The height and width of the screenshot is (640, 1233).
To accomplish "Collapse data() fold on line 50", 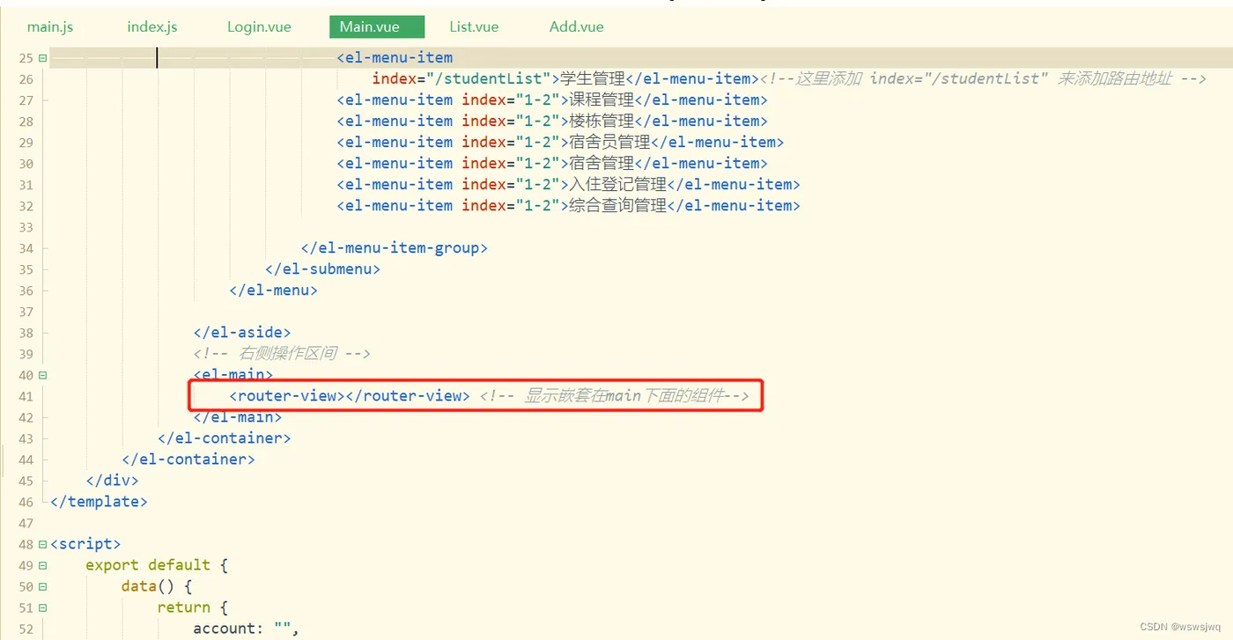I will [x=42, y=586].
